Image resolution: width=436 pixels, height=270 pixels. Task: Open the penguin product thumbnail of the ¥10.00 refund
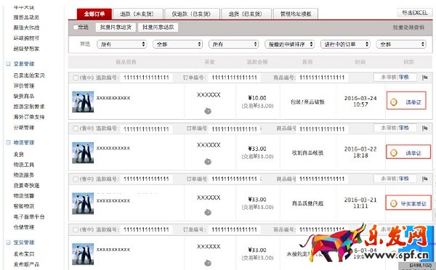tap(83, 102)
